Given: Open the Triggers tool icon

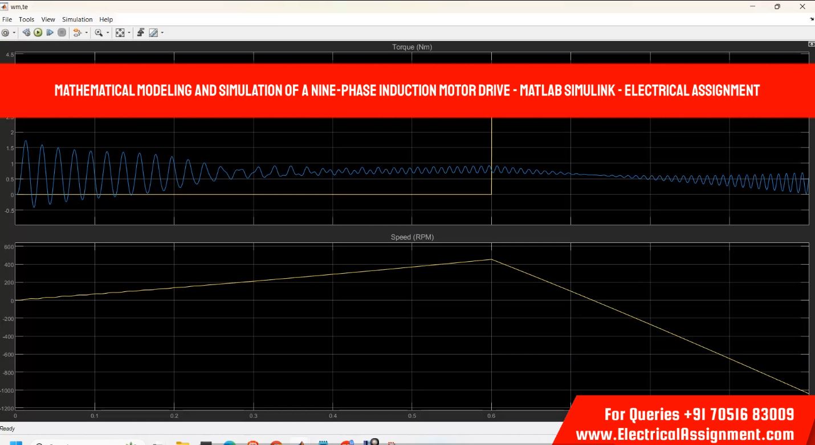Looking at the screenshot, I should [141, 33].
